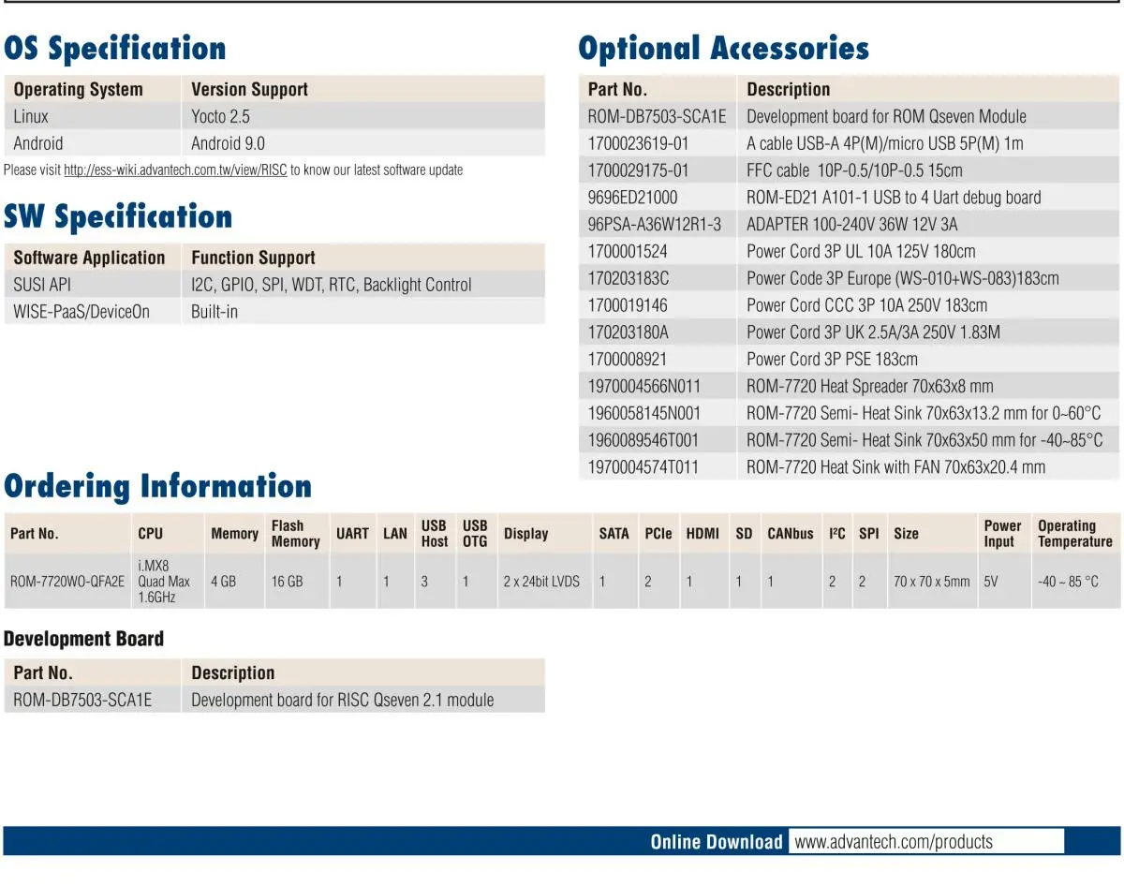Viewport: 1124px width, 886px height.
Task: Click 'Power Cord CCC 3P 10A 250V 183cm'
Action: coord(866,305)
